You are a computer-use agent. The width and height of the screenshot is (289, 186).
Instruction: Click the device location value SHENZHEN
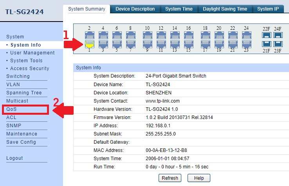(159, 93)
